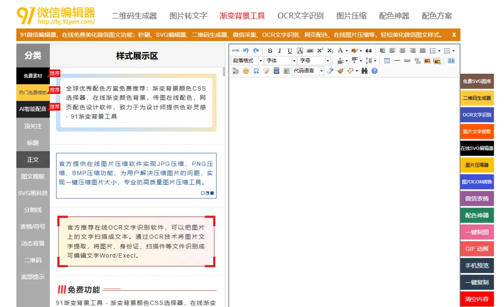504x307 pixels.
Task: Insert a hyperlink using the link icon
Action: click(407, 61)
